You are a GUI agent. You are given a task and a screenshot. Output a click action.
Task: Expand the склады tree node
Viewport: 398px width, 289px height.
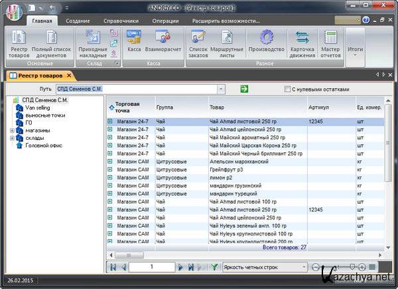tap(12, 138)
